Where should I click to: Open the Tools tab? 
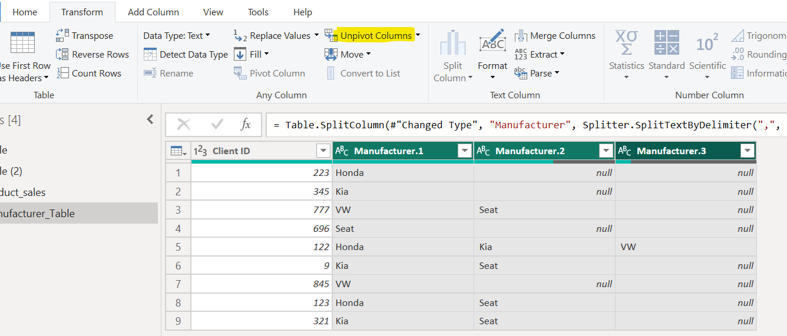258,12
